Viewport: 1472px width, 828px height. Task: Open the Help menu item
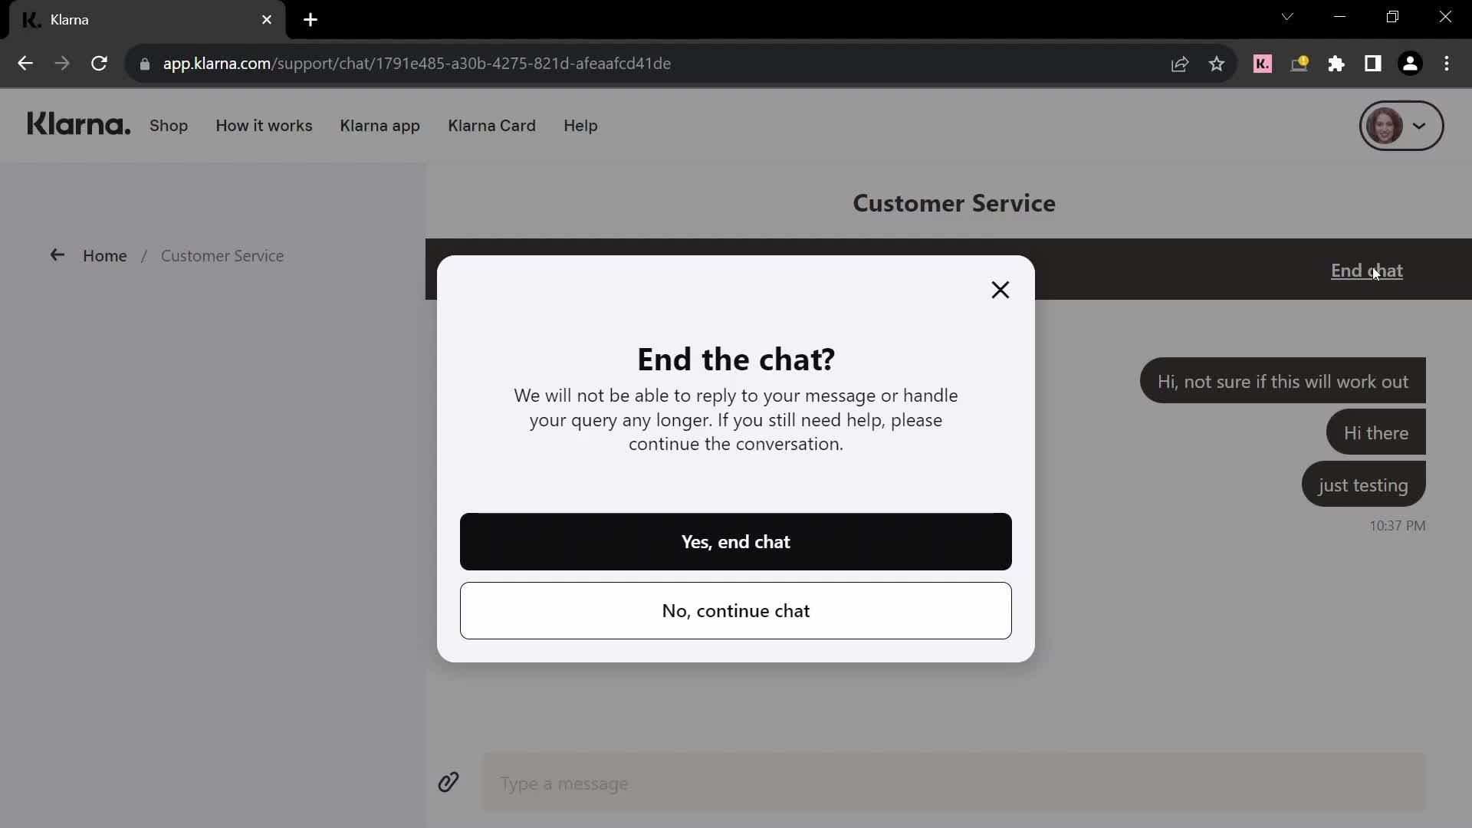point(580,126)
